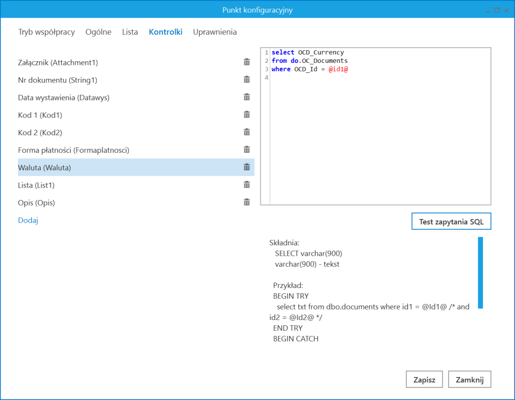Viewport: 515px width, 400px height.
Task: Click the trash icon beside Kod 2
Action: [x=246, y=133]
